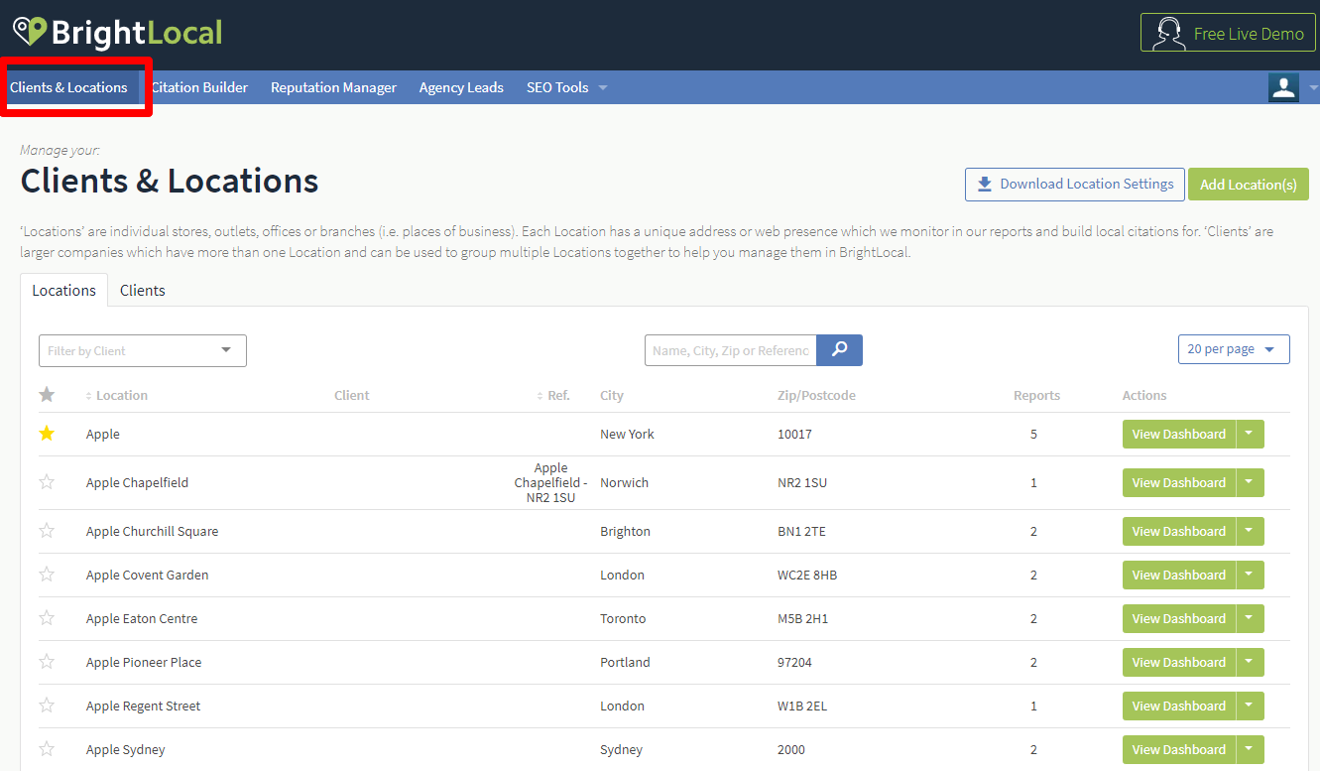Click the Apple Eaton Centre location name
1320x771 pixels.
pos(142,618)
